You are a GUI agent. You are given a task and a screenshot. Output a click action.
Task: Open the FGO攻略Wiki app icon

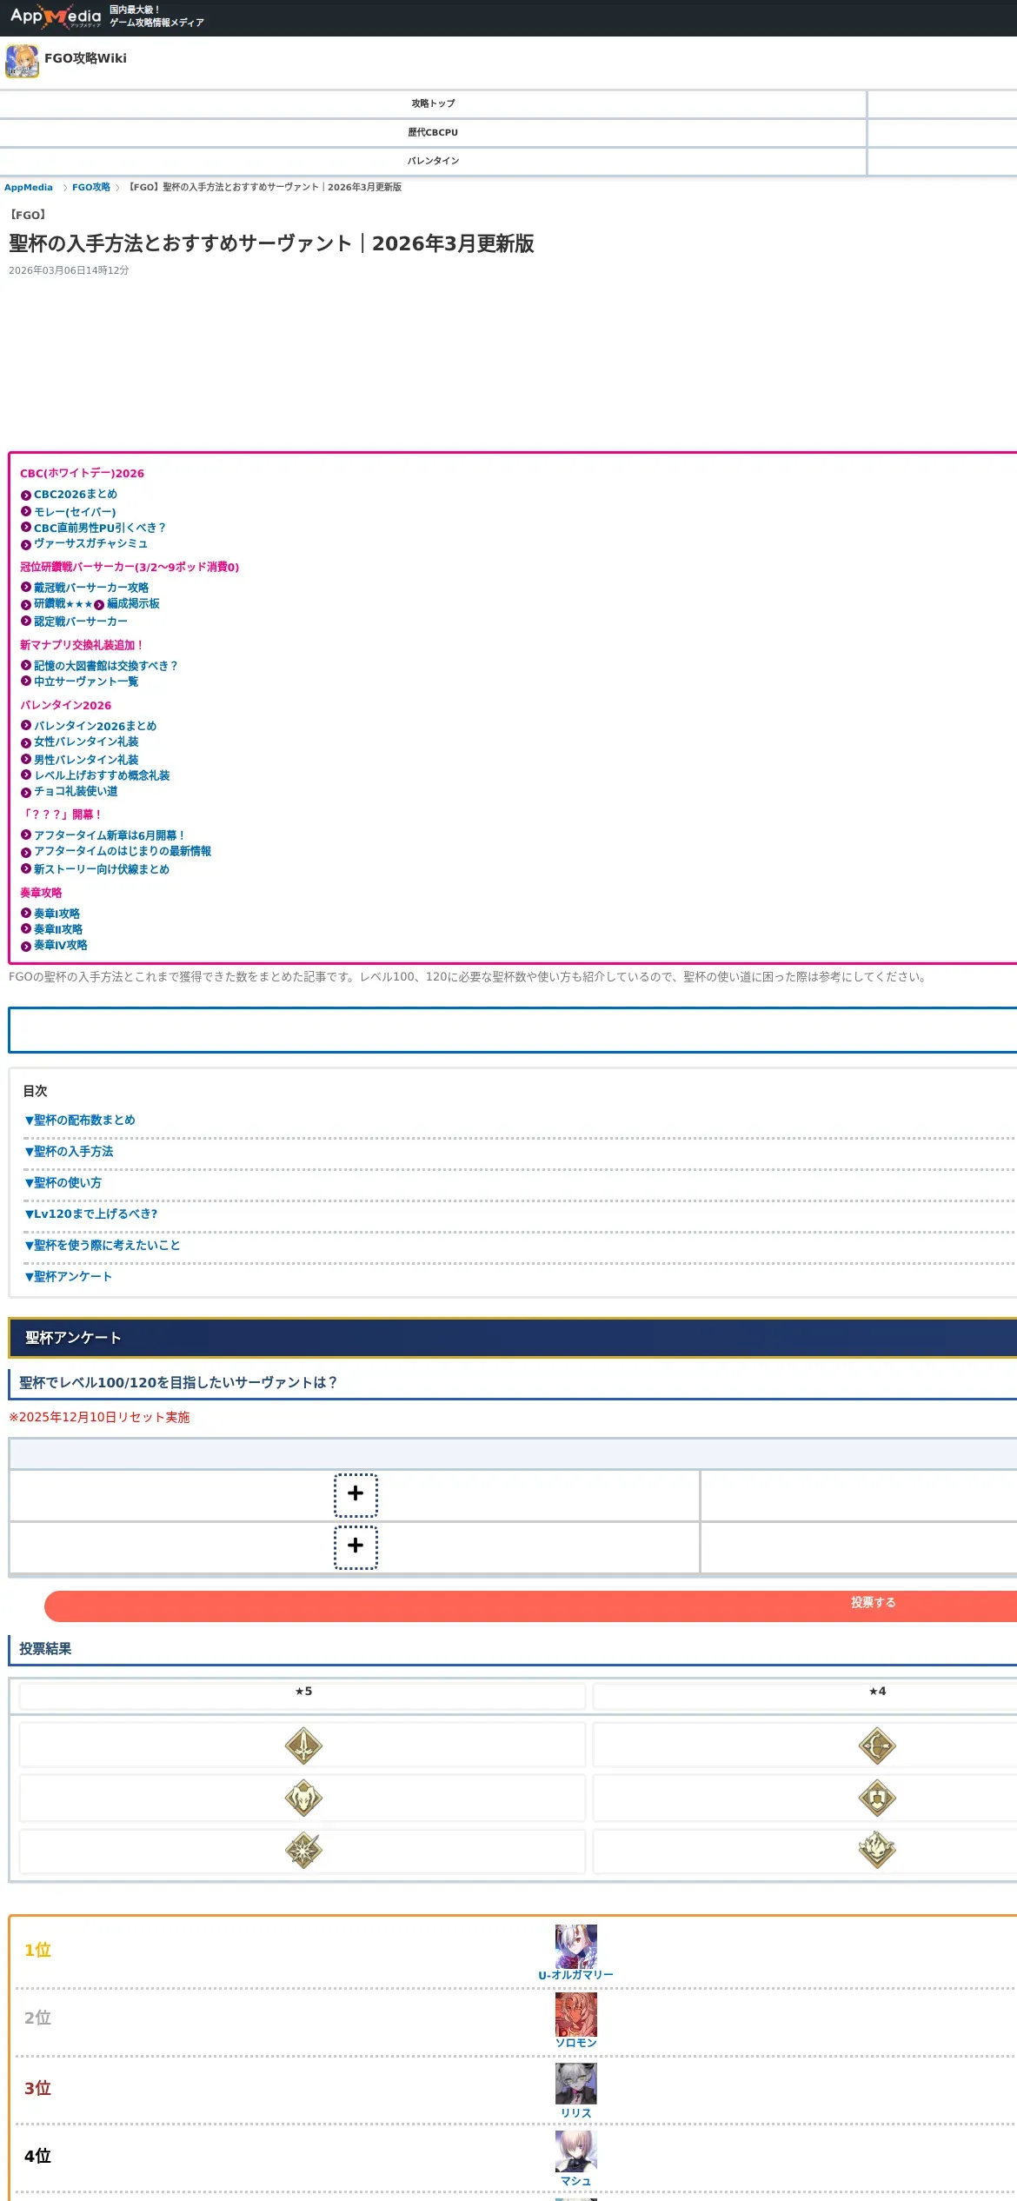click(22, 61)
